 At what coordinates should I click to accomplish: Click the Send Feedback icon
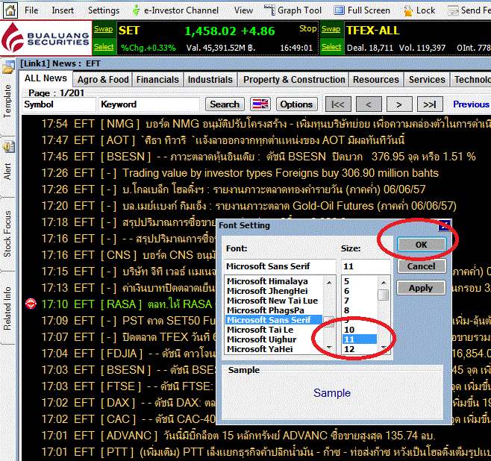click(x=453, y=10)
